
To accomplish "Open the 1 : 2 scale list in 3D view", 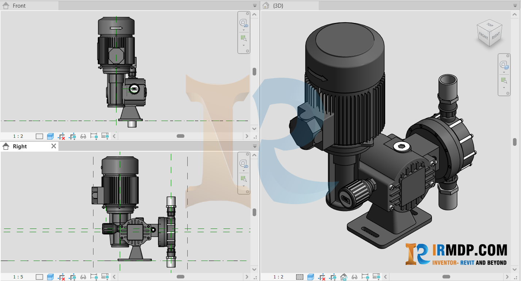I will click(278, 277).
